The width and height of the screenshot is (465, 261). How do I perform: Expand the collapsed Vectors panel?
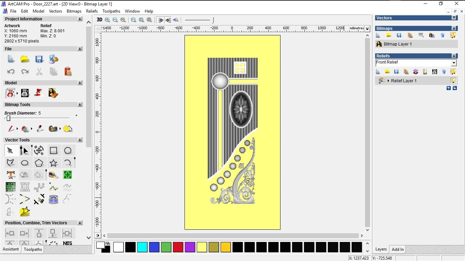[454, 18]
